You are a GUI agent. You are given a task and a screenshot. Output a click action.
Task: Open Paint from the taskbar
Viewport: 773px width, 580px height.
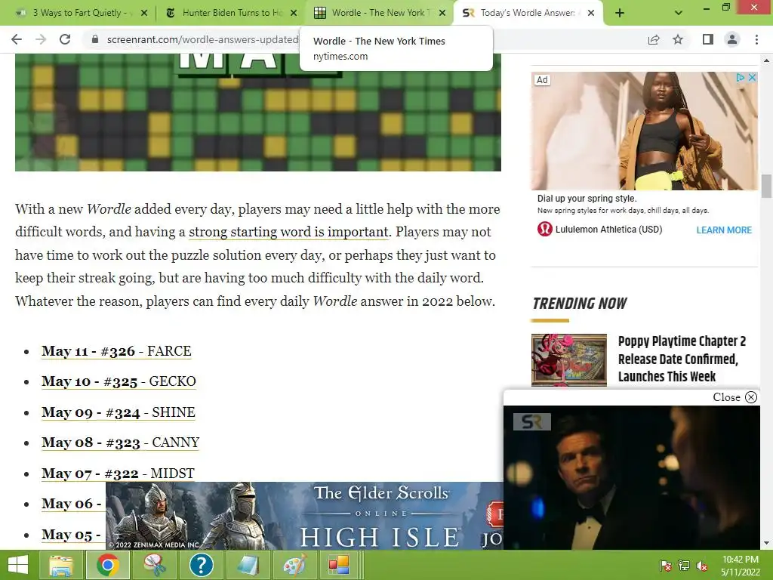tap(294, 565)
